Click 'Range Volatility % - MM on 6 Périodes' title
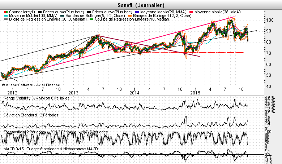The width and height of the screenshot is (282, 164). pos(37,98)
